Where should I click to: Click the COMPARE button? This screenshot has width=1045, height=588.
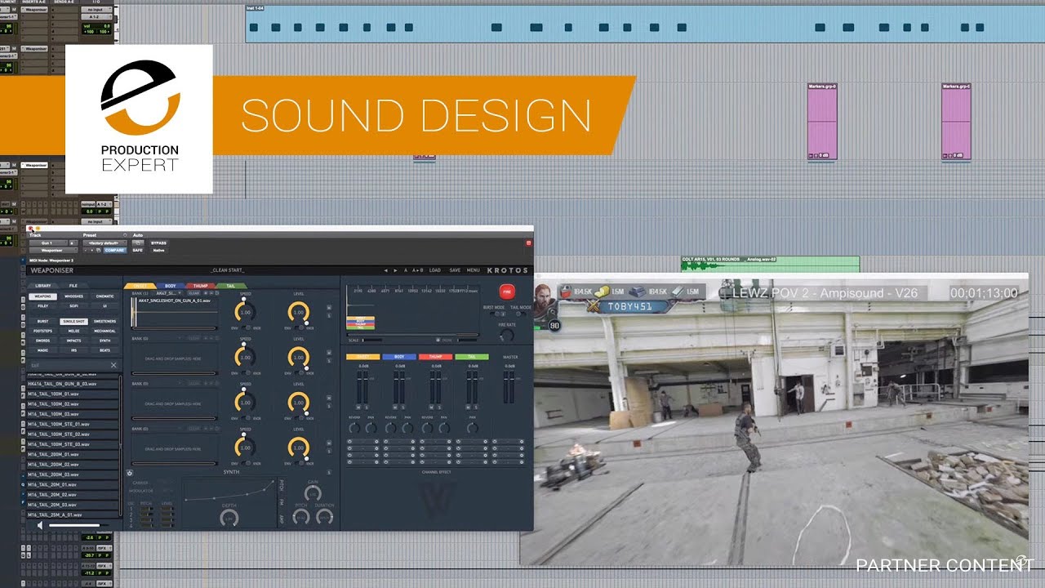[x=113, y=250]
